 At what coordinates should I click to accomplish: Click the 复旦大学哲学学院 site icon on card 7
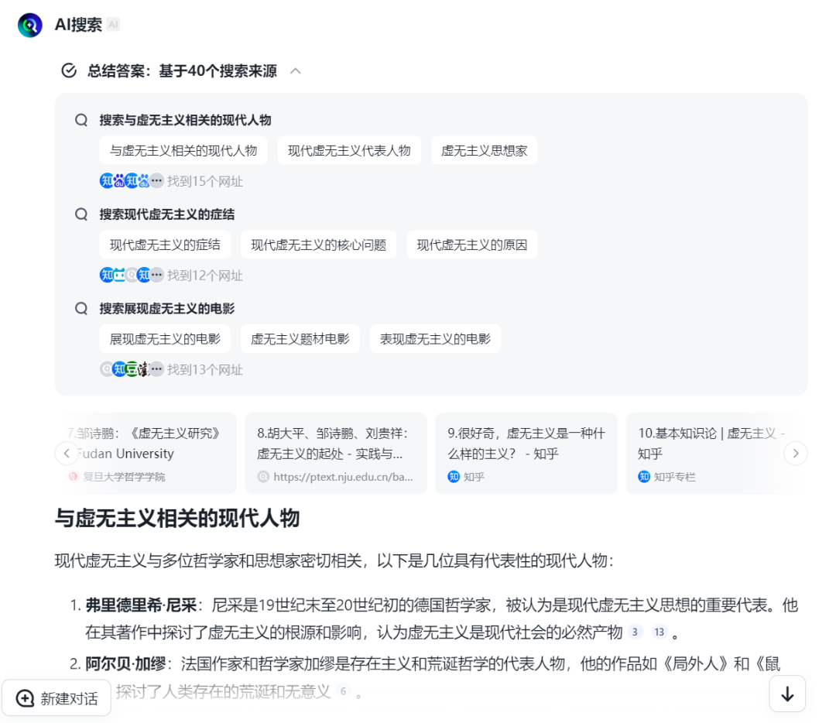coord(73,477)
